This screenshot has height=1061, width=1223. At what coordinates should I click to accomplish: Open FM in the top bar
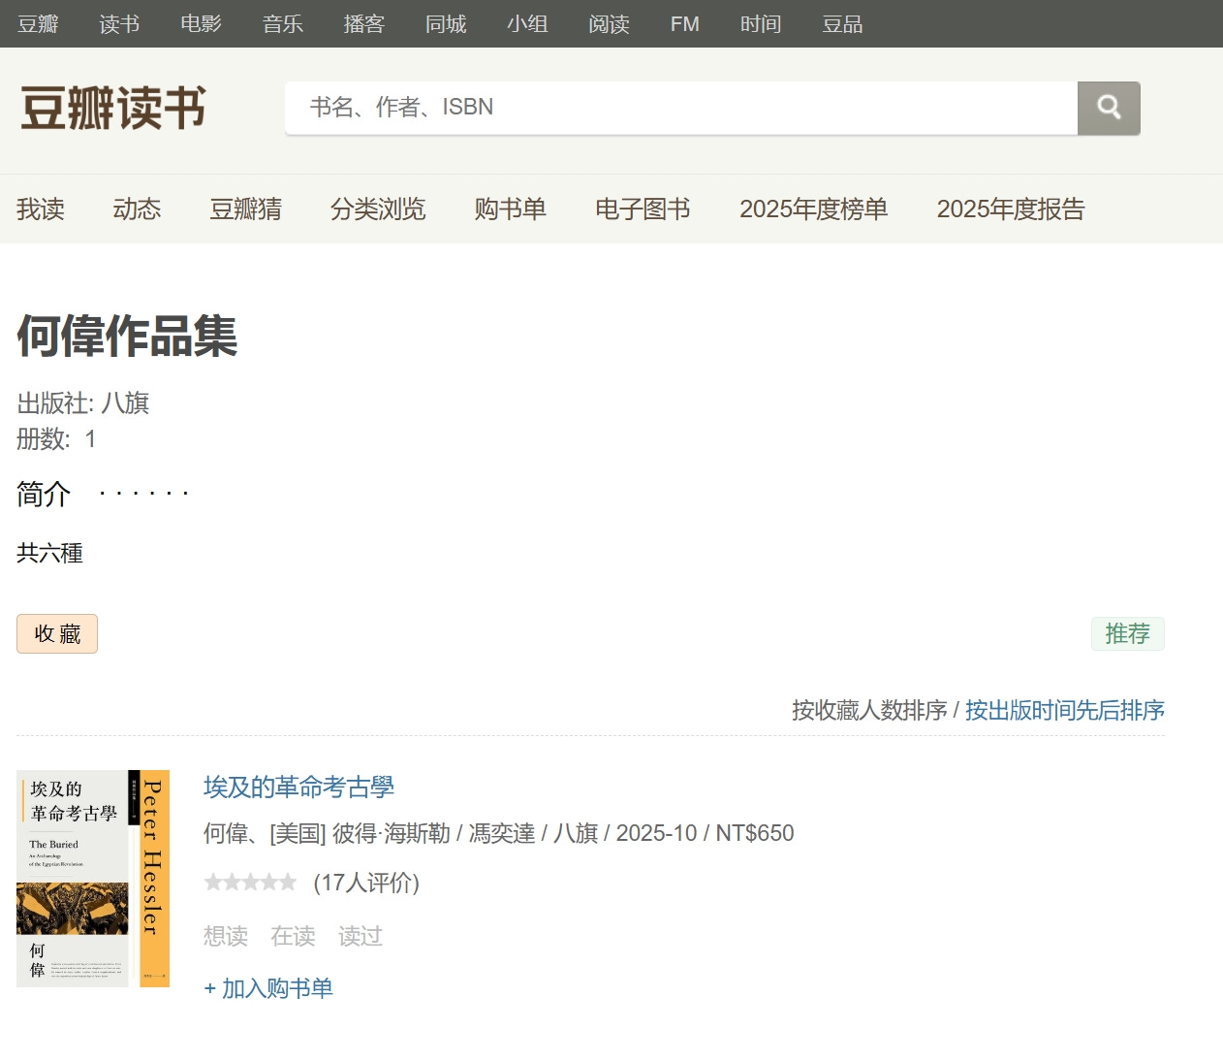(x=685, y=24)
